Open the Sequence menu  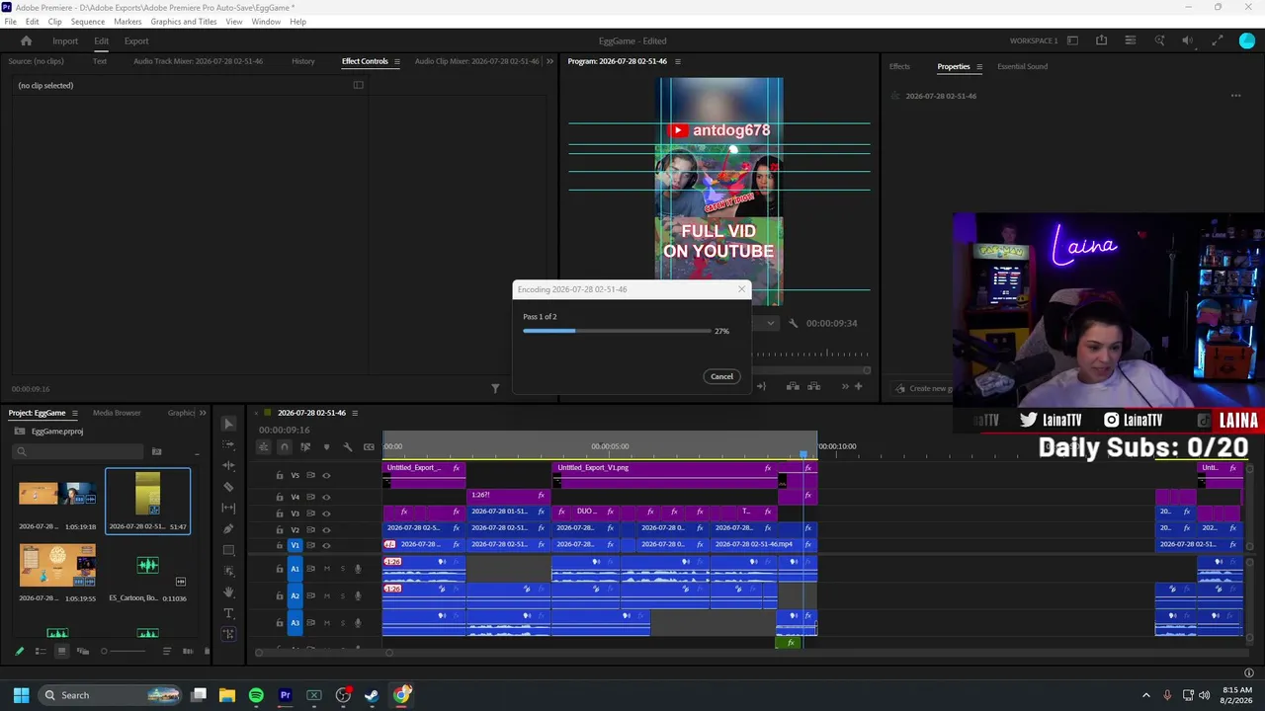point(88,22)
